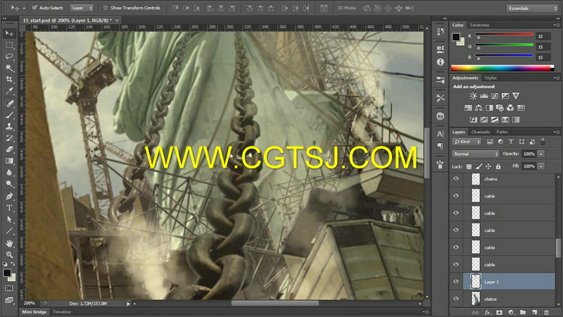
Task: Open the Color panel options menu
Action: (557, 25)
